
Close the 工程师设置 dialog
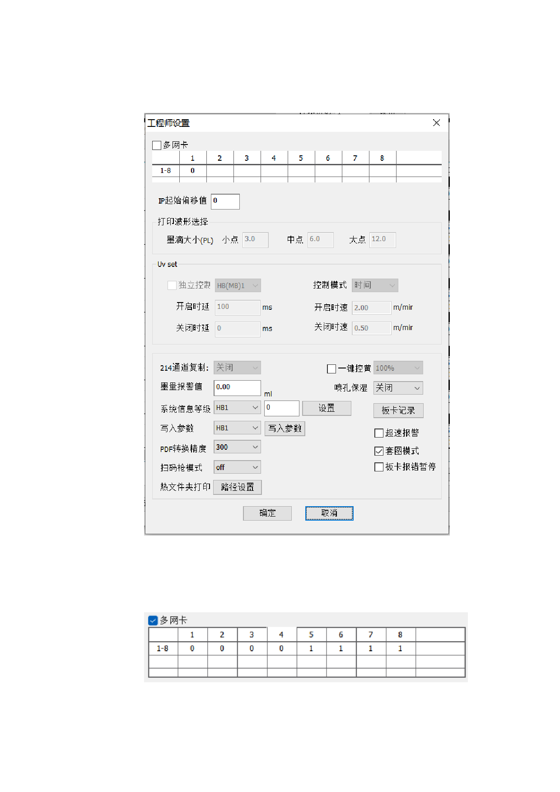(x=436, y=123)
